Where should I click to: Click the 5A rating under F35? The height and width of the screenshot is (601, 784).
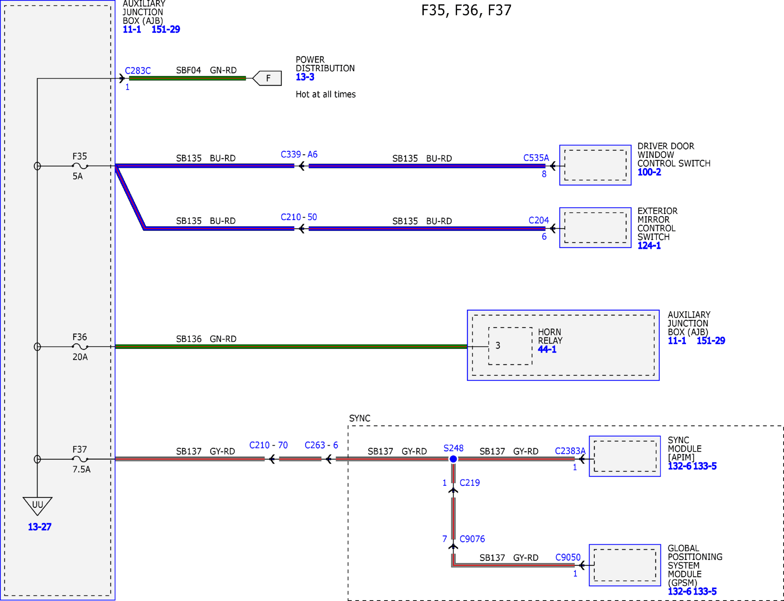pyautogui.click(x=77, y=176)
